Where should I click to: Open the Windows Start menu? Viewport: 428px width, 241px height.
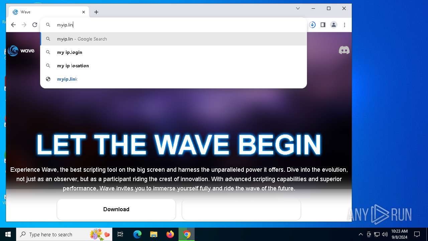click(x=8, y=234)
